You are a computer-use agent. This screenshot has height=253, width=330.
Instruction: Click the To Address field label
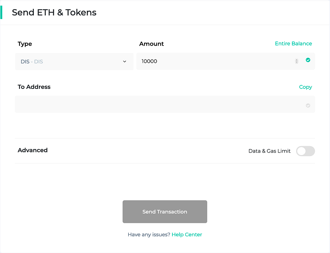pos(34,87)
